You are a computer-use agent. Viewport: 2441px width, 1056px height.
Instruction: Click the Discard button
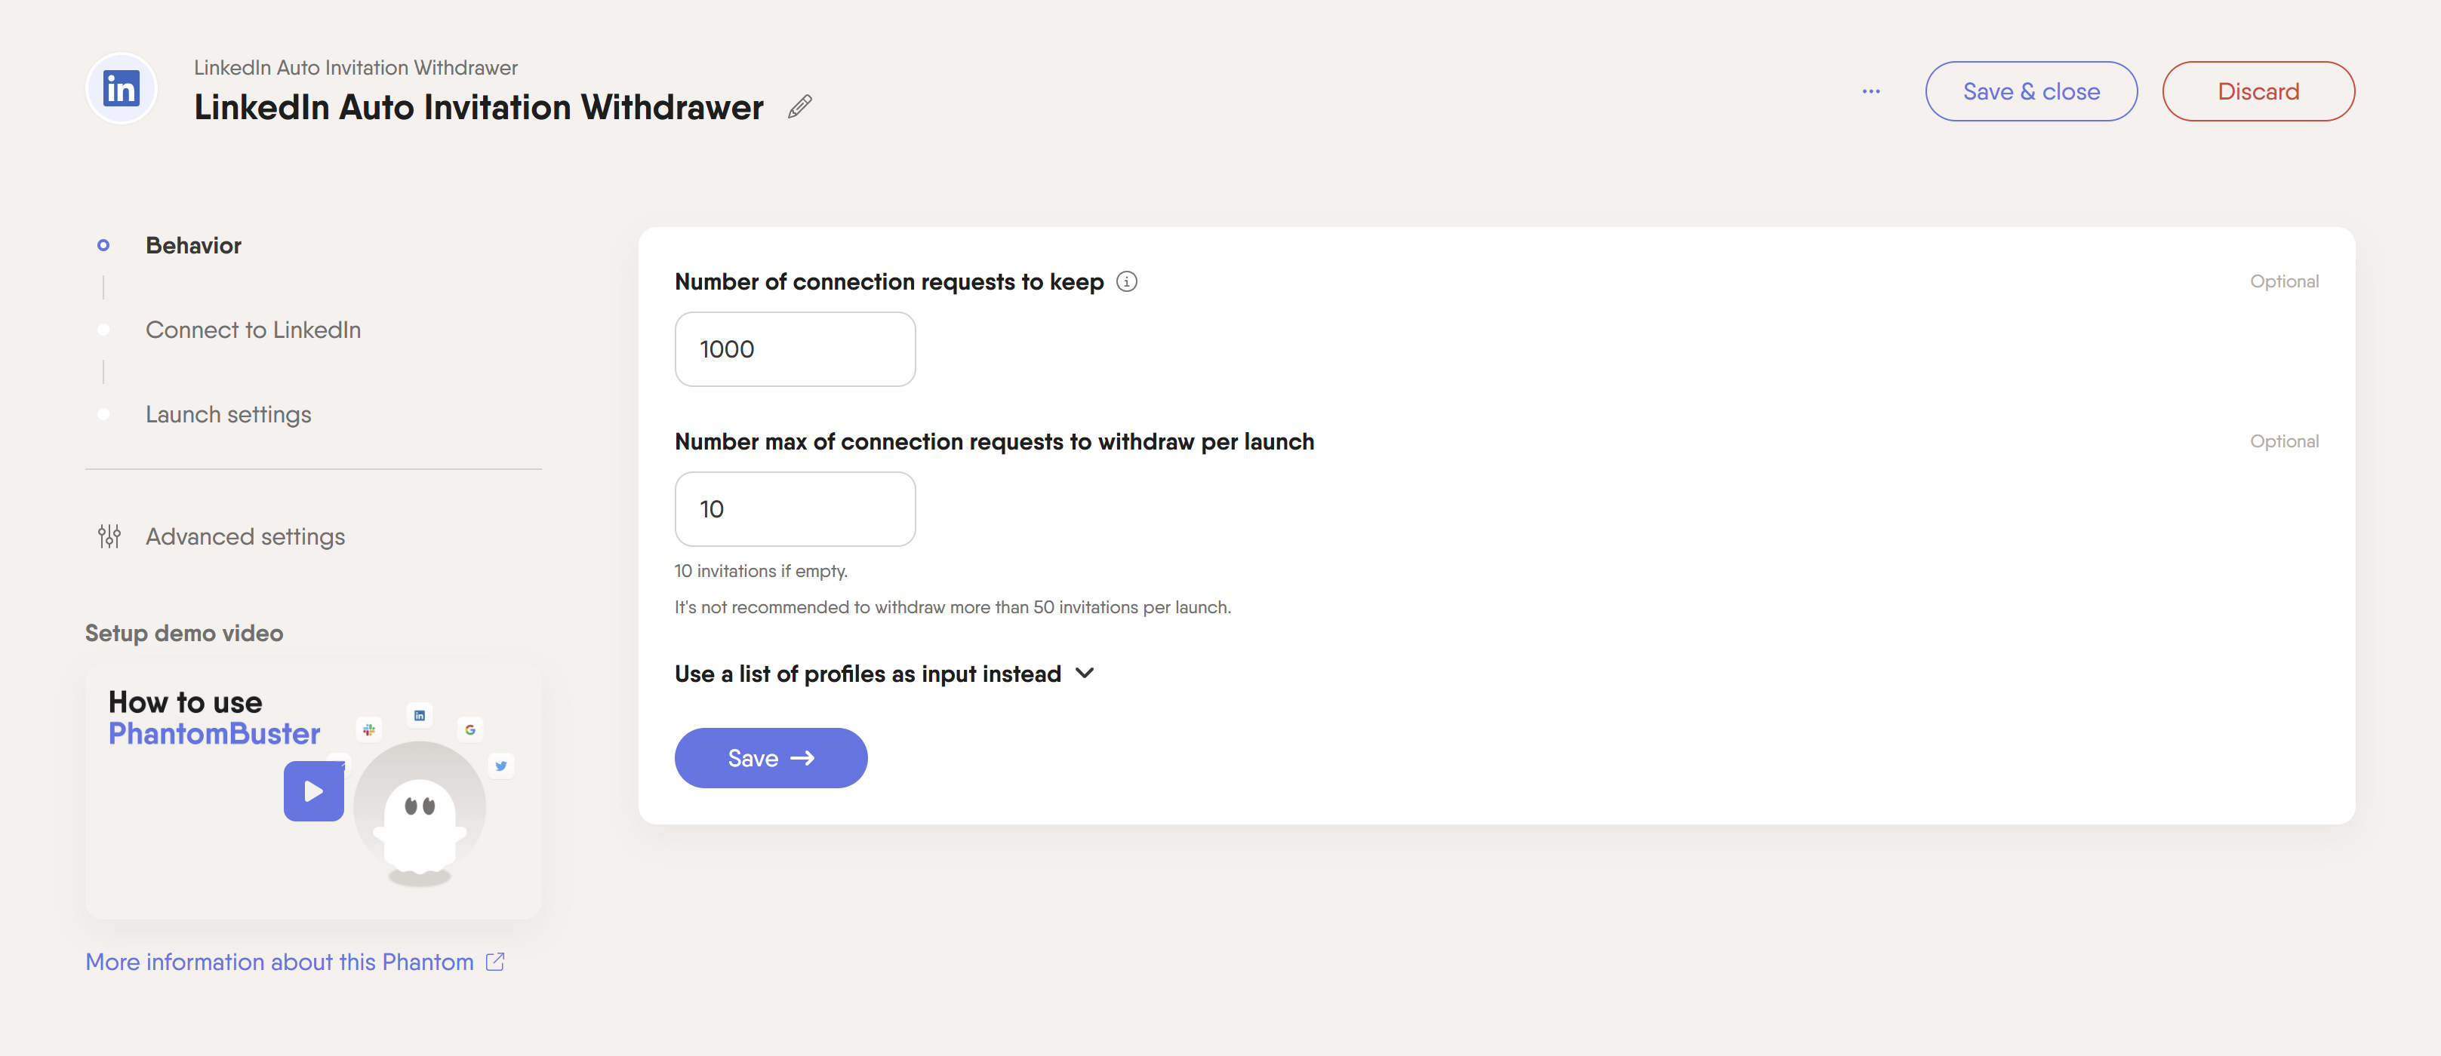click(x=2258, y=91)
